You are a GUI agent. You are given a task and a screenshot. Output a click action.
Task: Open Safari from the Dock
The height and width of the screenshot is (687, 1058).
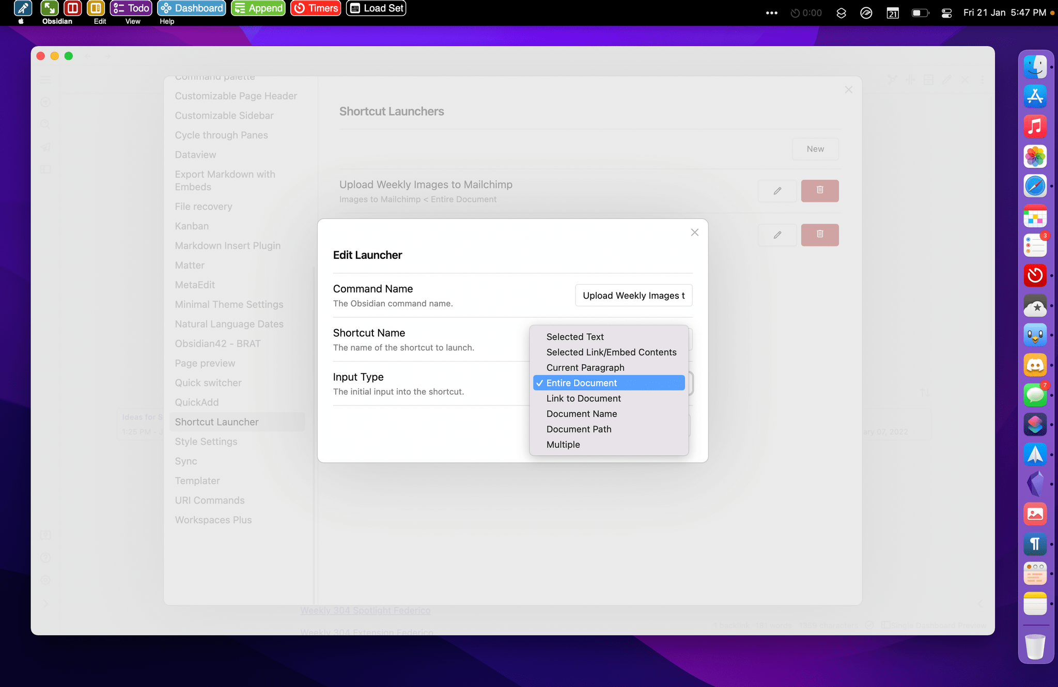(x=1035, y=186)
